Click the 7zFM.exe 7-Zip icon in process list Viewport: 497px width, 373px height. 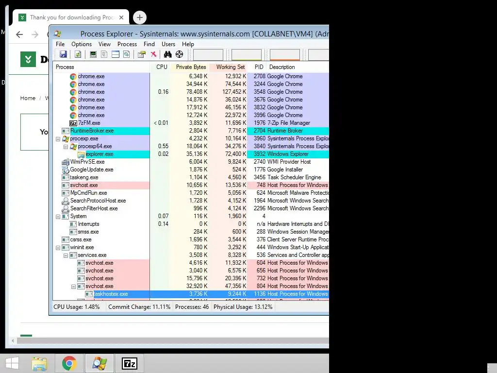73,123
